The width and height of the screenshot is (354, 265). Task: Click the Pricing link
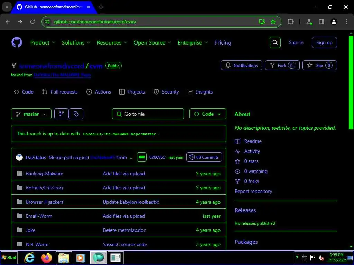pos(223,42)
